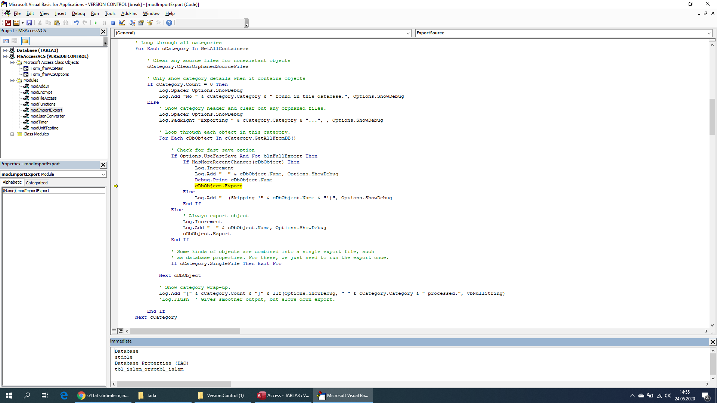Expand the Class Modules folder
The height and width of the screenshot is (403, 717).
(x=12, y=134)
